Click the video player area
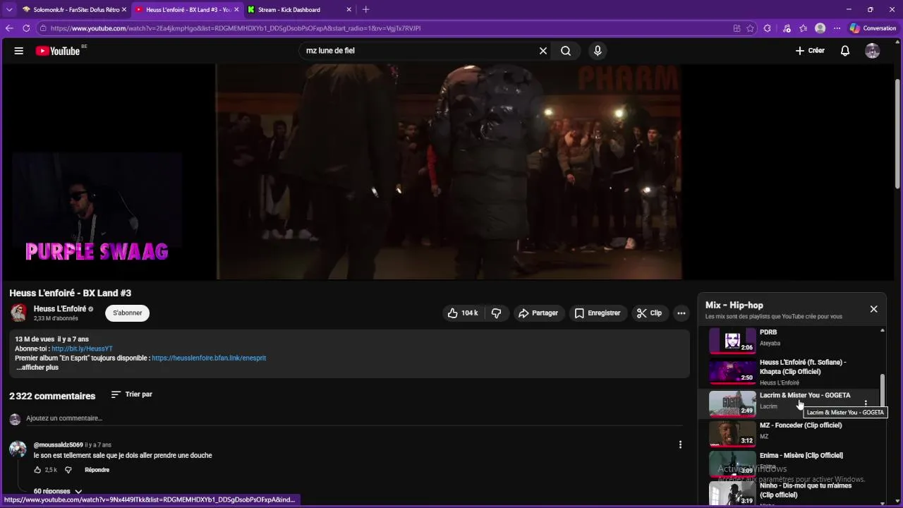The width and height of the screenshot is (903, 508). click(x=449, y=171)
